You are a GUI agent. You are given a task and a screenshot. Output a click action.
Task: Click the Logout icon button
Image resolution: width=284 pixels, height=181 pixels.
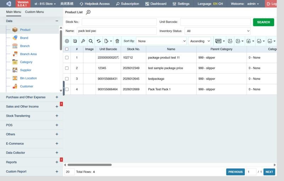(271, 4)
